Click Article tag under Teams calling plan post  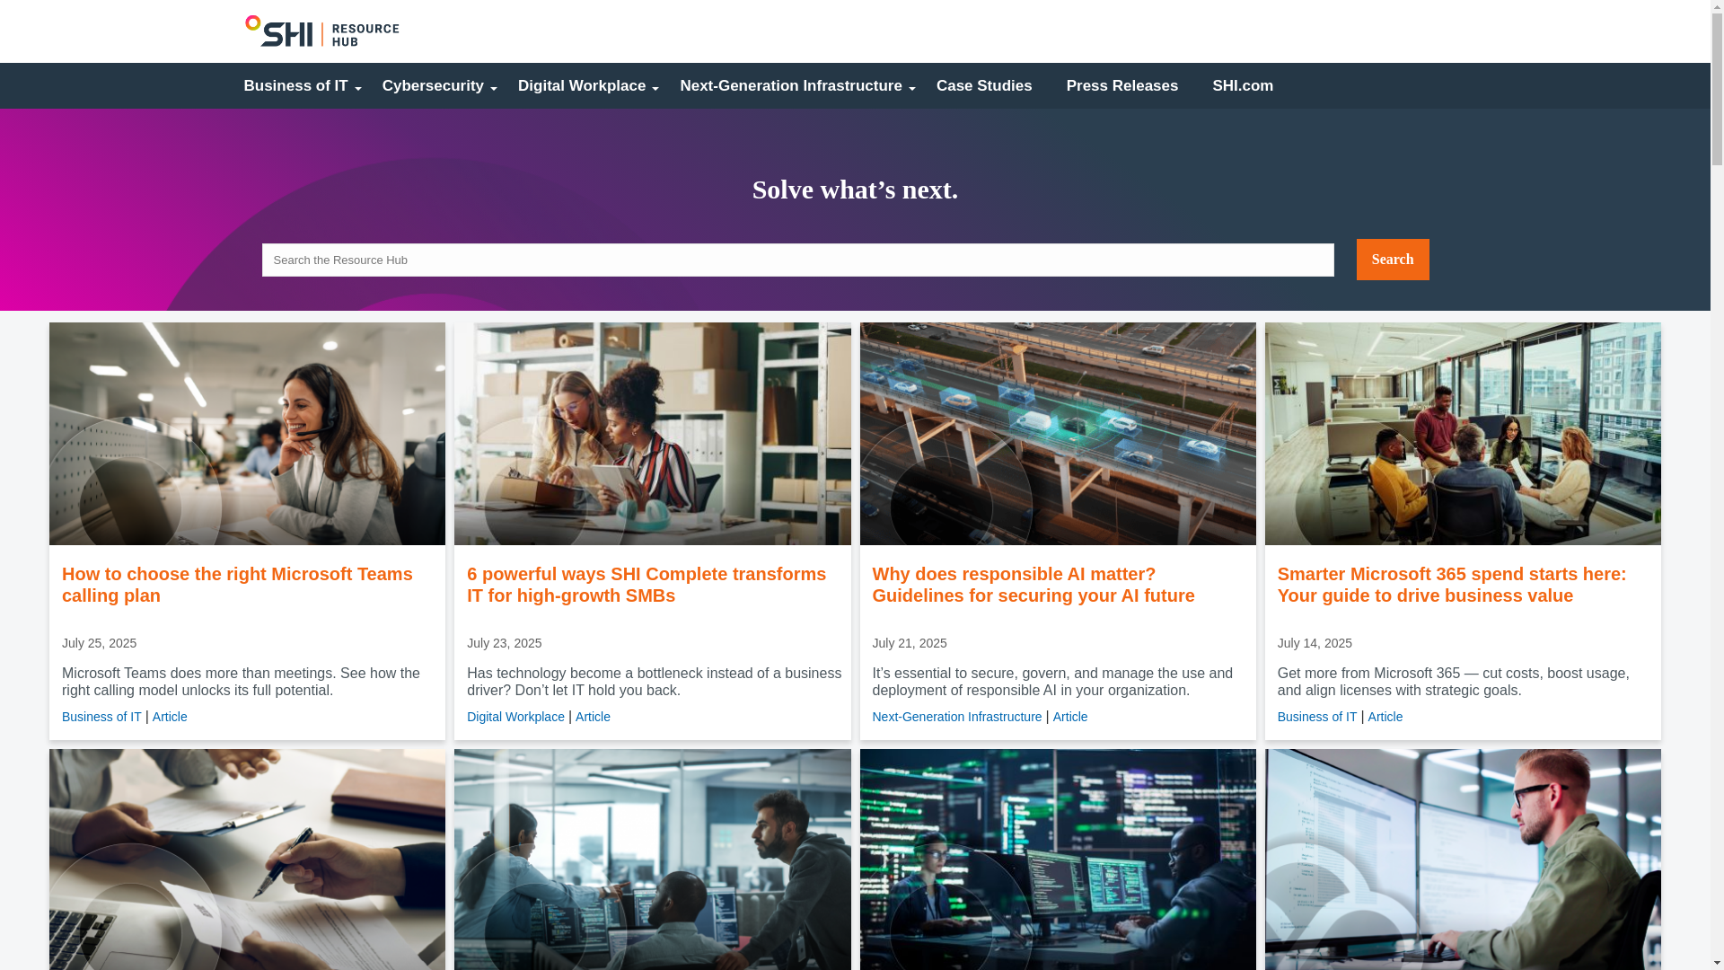pyautogui.click(x=170, y=717)
